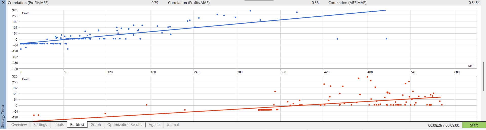Select the Correlation (MFE,MAE) label
Viewport: 486px width, 130px height.
pos(347,3)
